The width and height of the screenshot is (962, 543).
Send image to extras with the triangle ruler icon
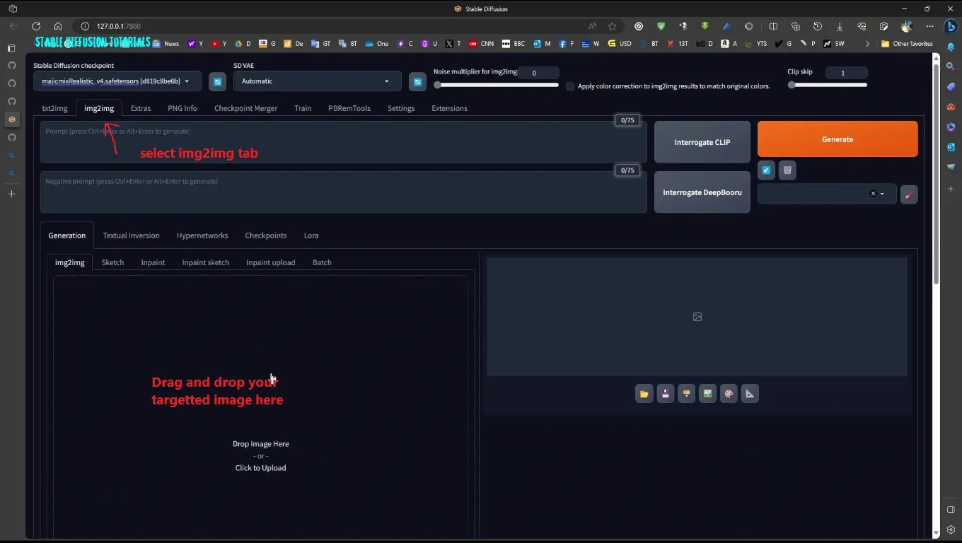[x=750, y=394]
